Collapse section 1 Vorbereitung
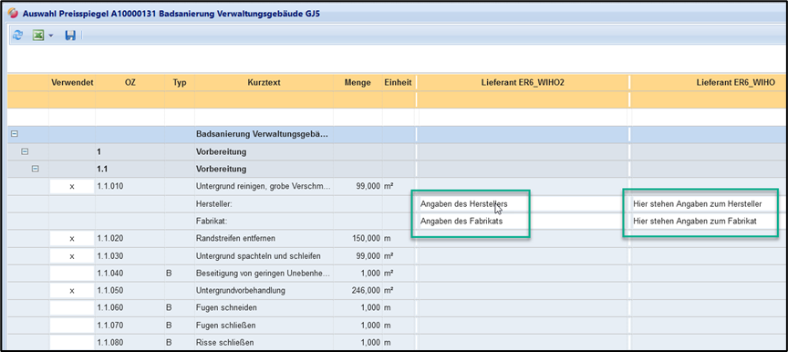 (25, 151)
